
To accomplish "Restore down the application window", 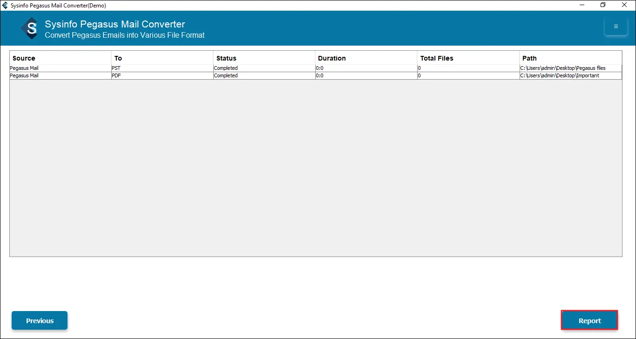I will pos(603,5).
